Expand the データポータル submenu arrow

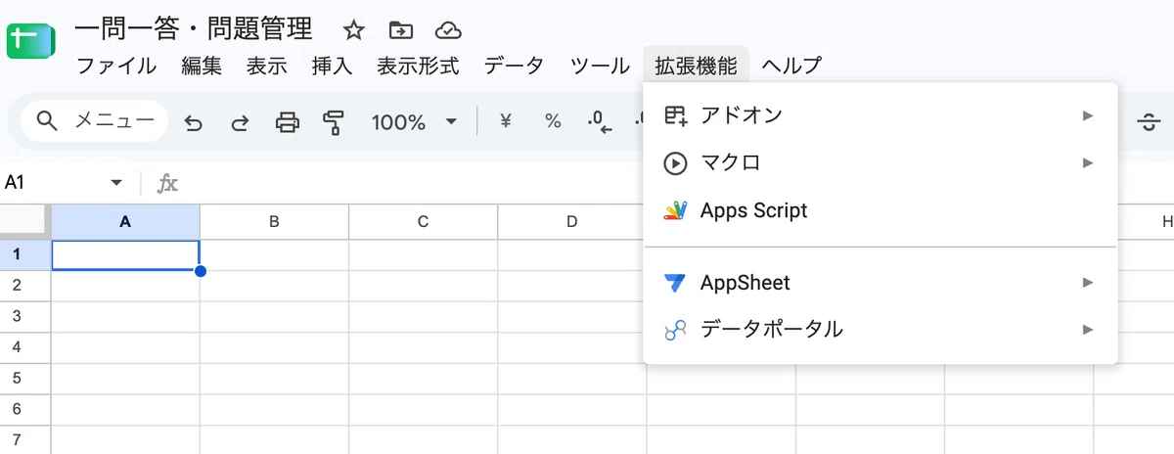[x=1087, y=330]
